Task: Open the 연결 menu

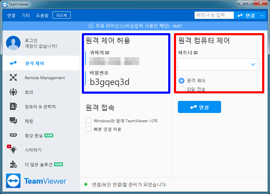Action: [11, 15]
